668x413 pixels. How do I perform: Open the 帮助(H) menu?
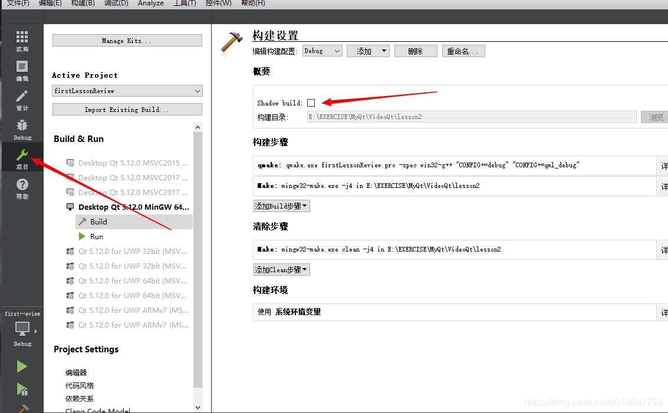(x=253, y=4)
